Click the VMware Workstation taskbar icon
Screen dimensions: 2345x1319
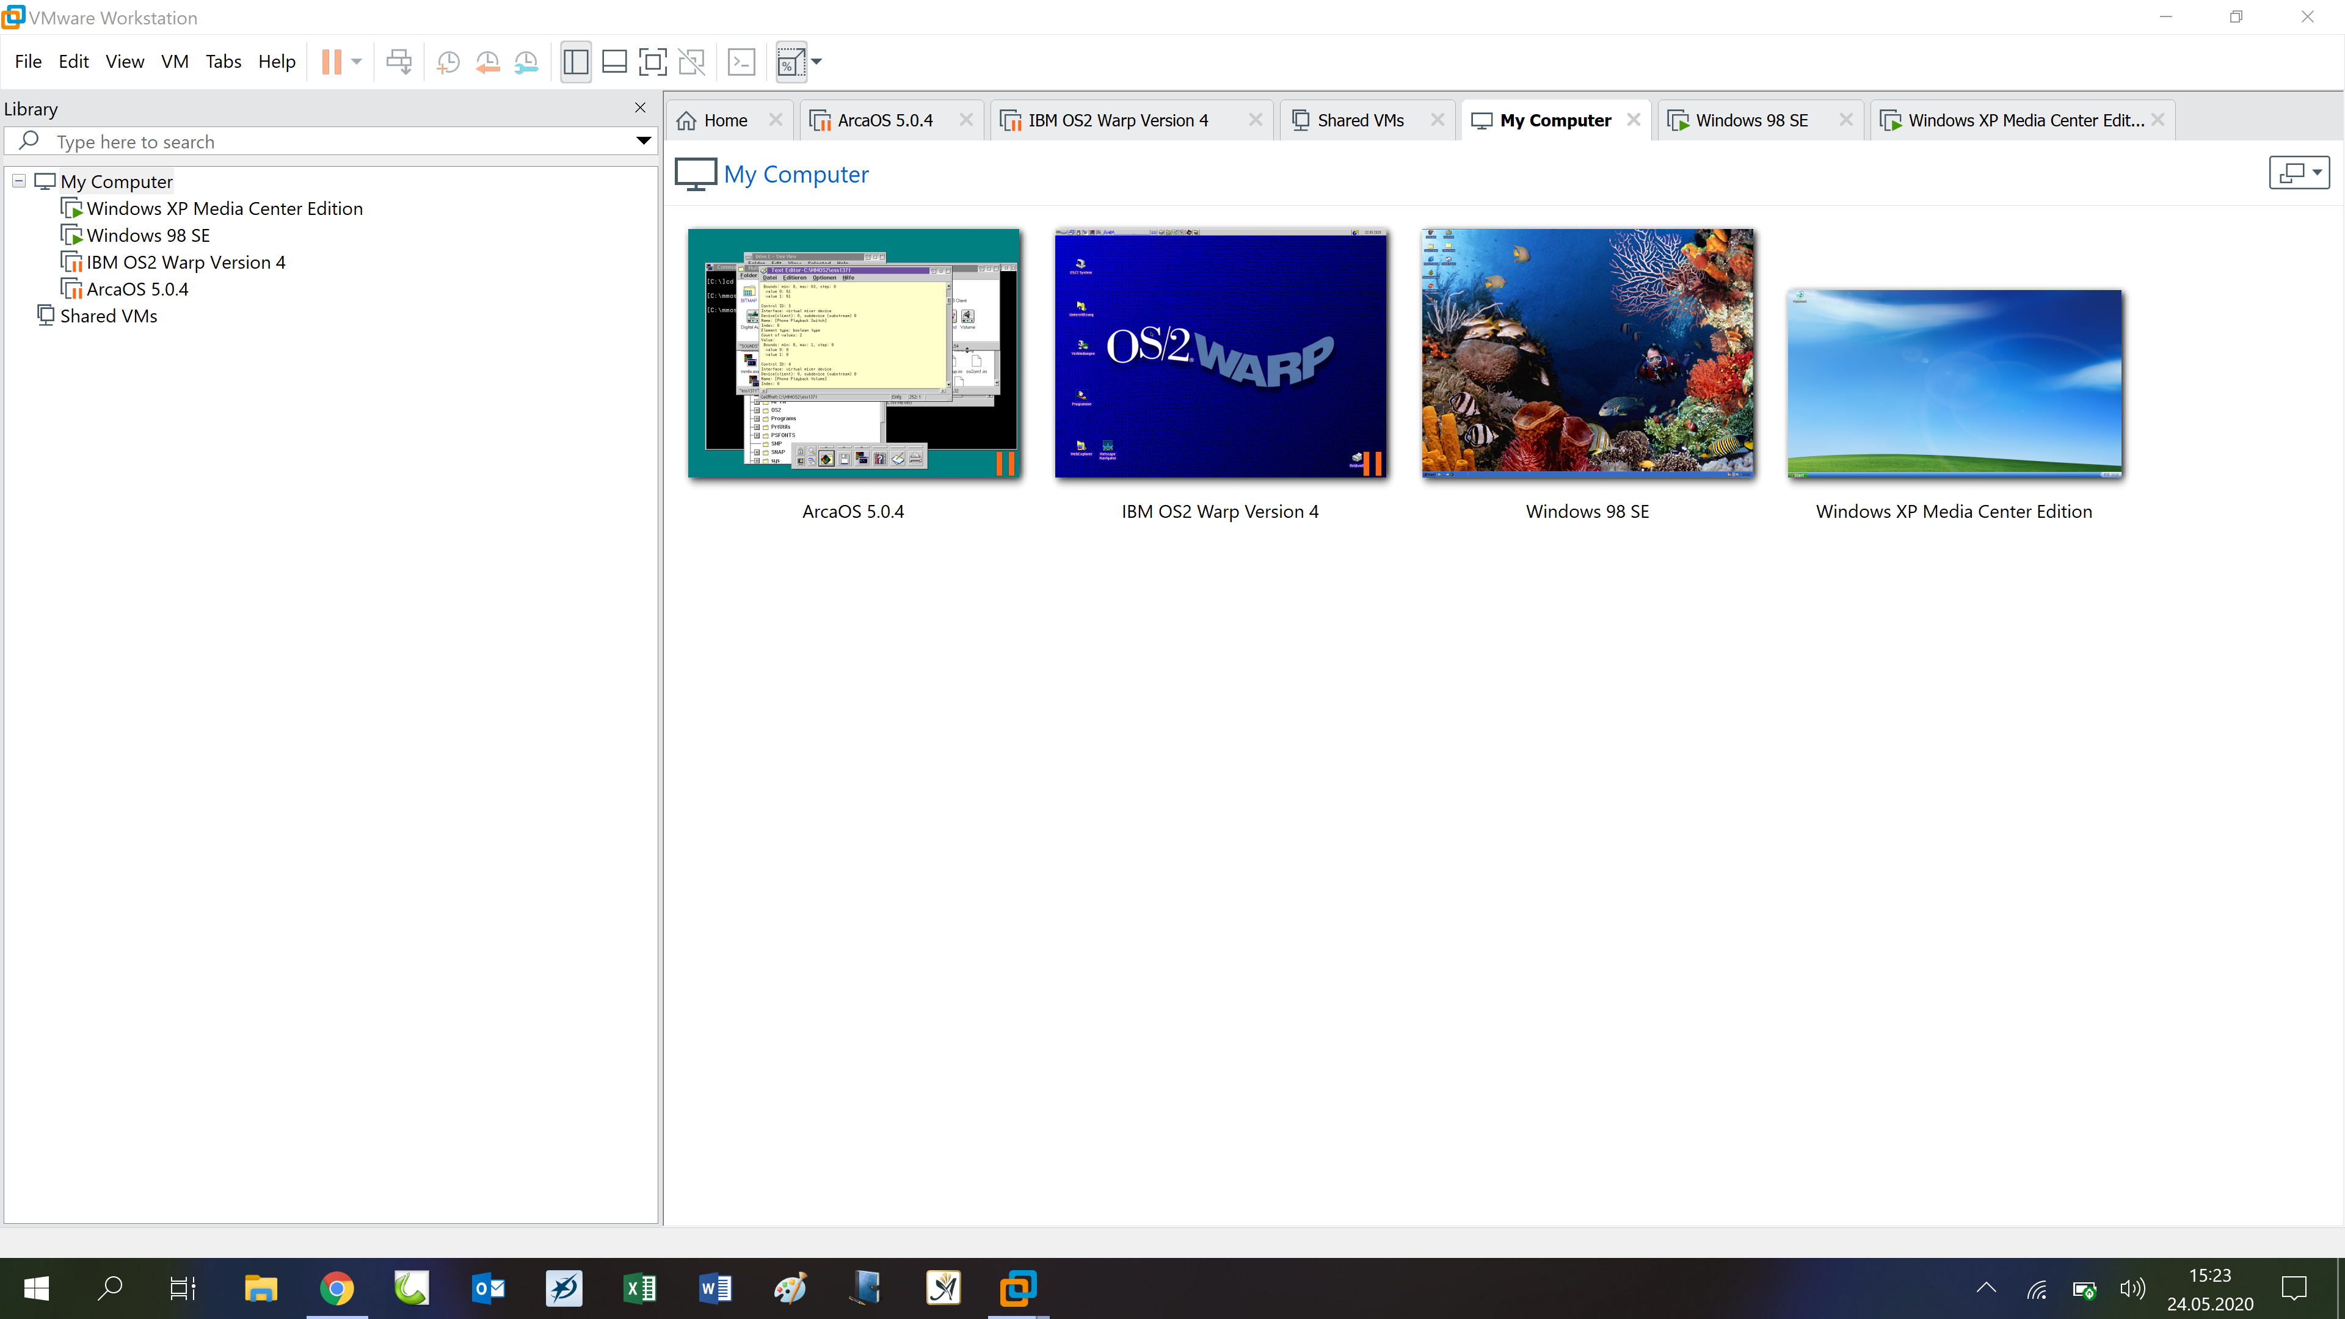click(x=1018, y=1288)
